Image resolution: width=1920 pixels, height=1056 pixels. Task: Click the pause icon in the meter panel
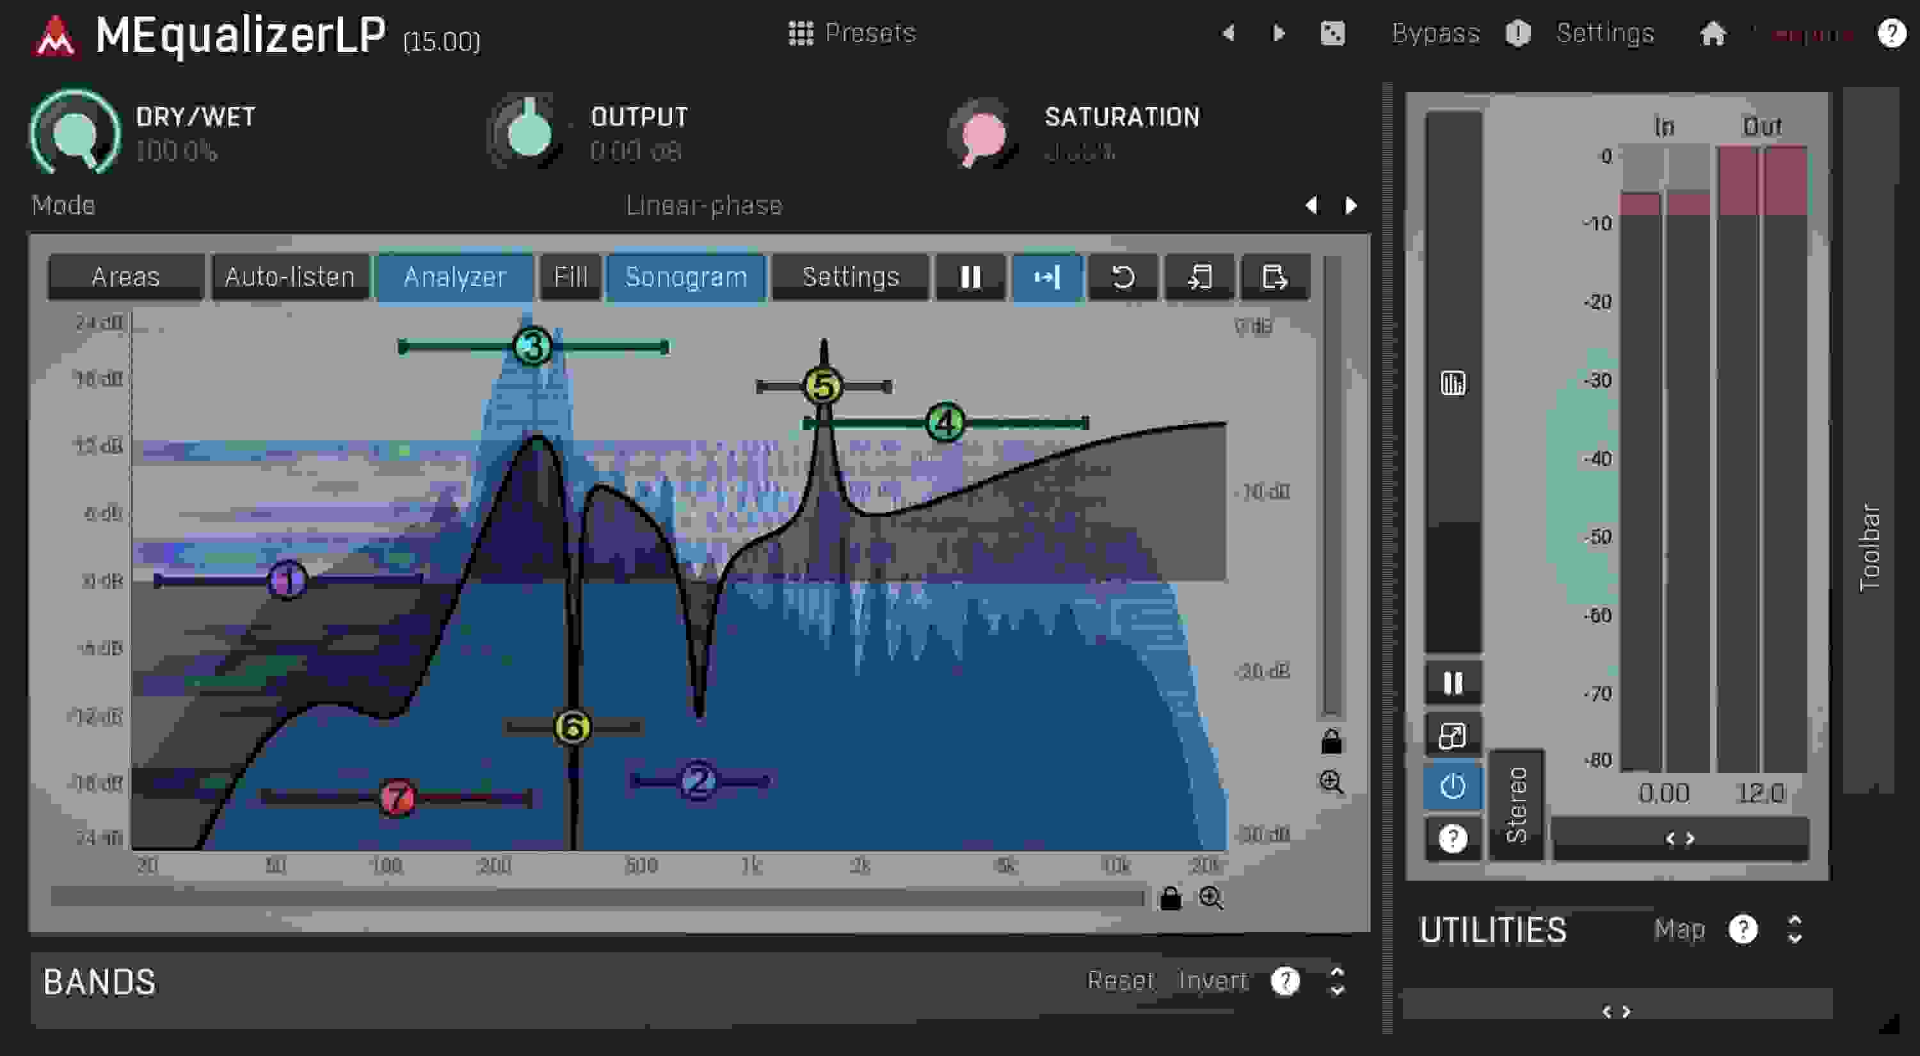coord(1452,682)
